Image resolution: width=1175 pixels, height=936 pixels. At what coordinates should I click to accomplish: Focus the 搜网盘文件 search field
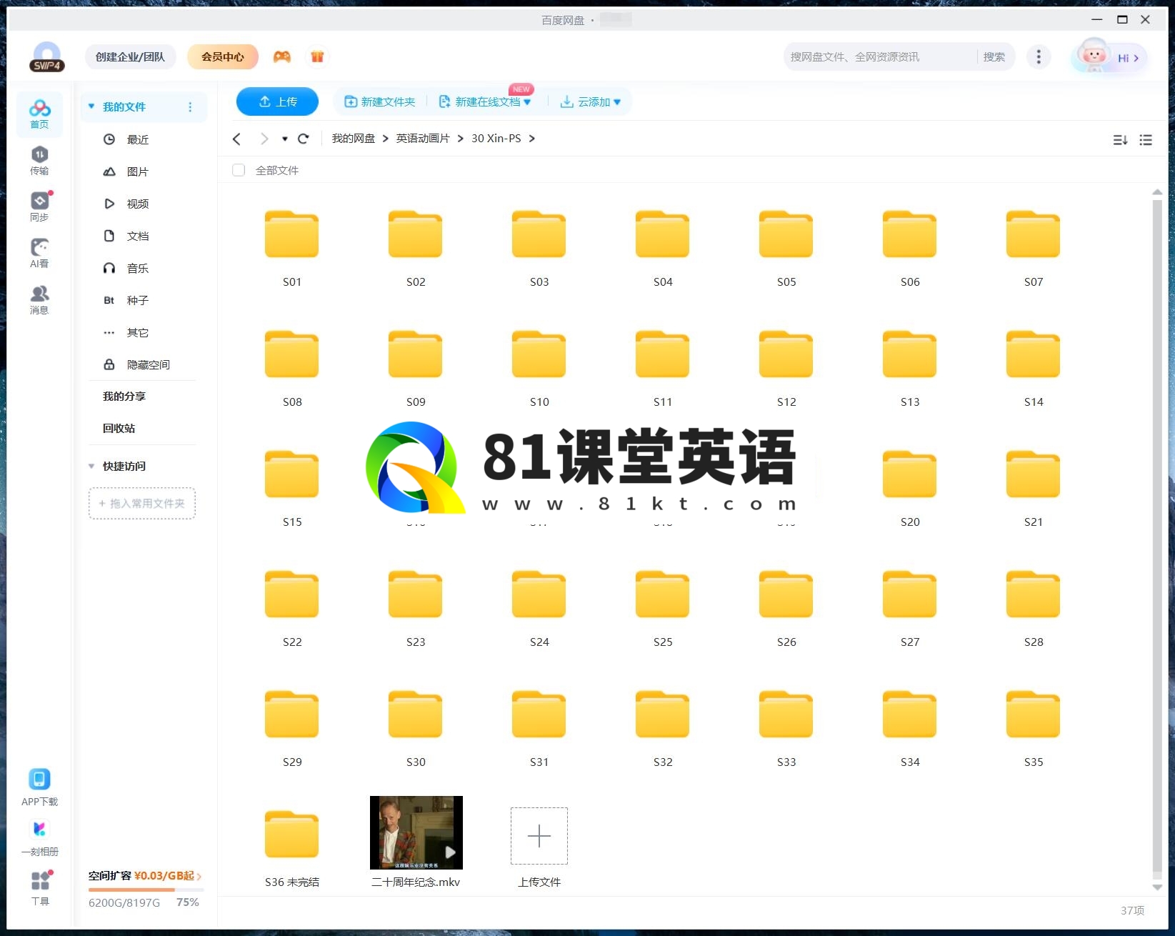pos(881,56)
